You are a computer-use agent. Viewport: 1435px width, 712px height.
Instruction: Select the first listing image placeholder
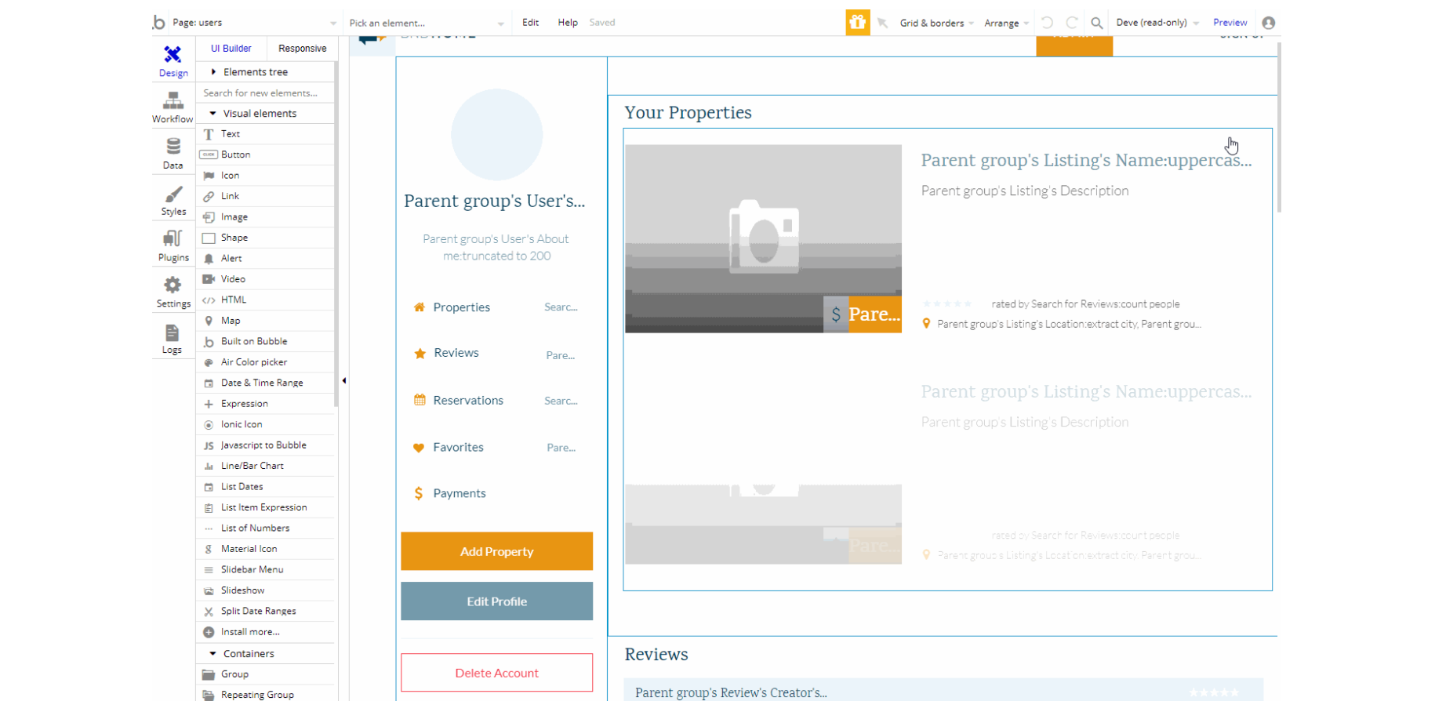pyautogui.click(x=763, y=238)
